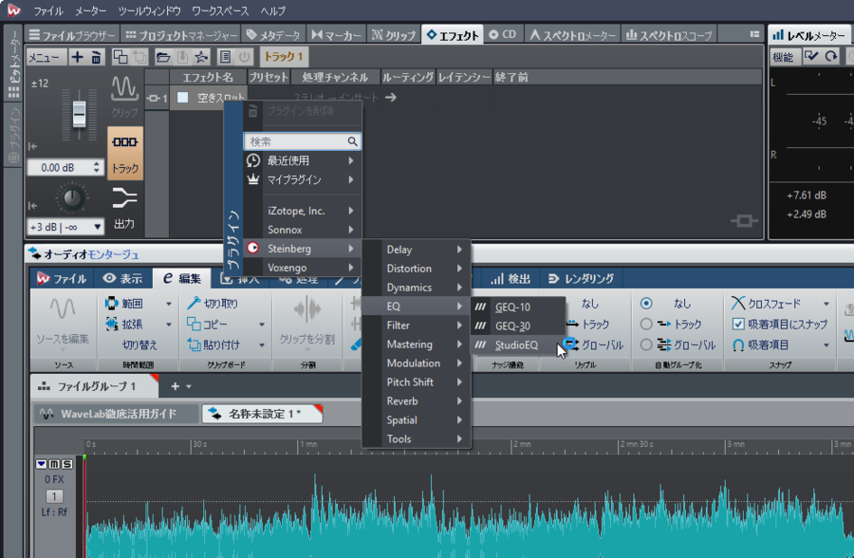
Task: Click the トラック 1 button
Action: 284,57
